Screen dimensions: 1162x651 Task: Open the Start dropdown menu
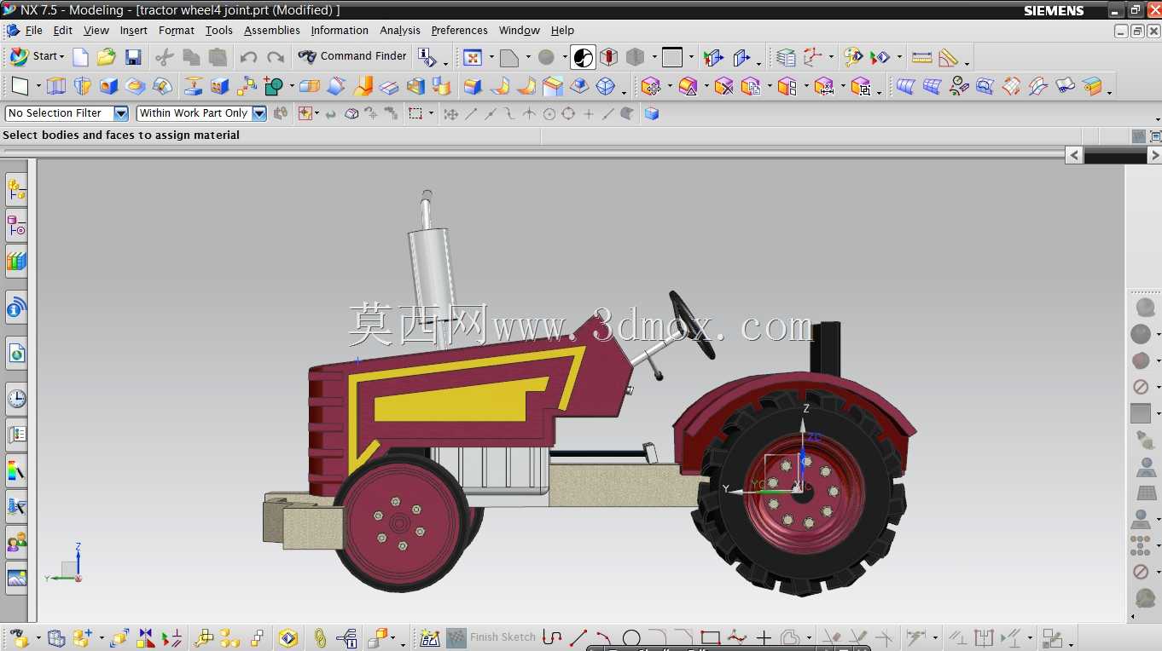click(x=37, y=56)
